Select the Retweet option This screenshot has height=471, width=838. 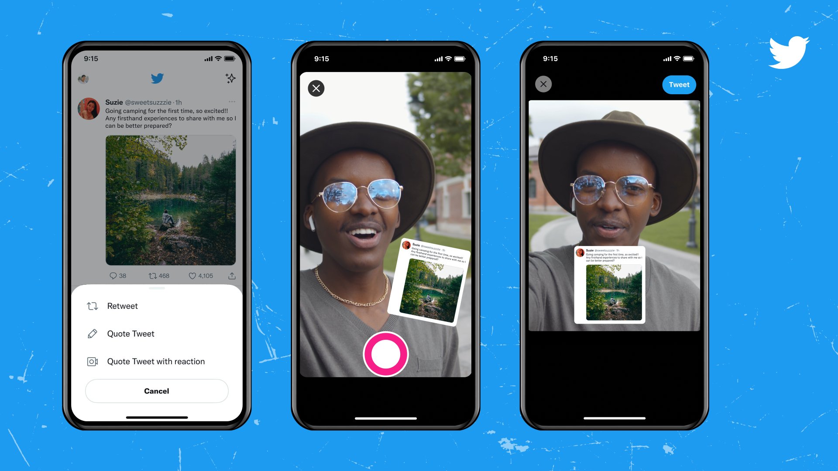123,305
